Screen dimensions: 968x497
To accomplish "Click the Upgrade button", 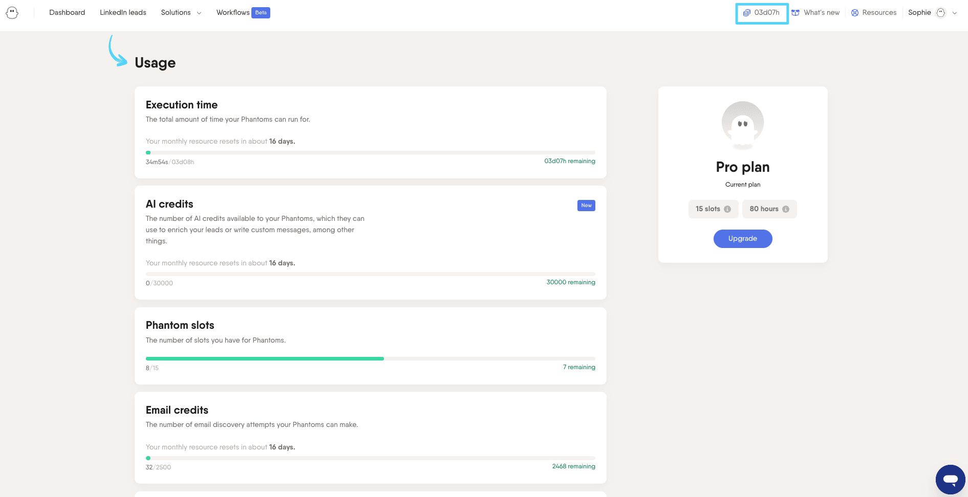I will pos(742,239).
